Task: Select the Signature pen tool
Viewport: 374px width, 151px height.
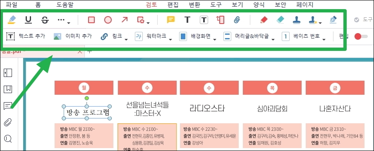Action: (x=333, y=20)
